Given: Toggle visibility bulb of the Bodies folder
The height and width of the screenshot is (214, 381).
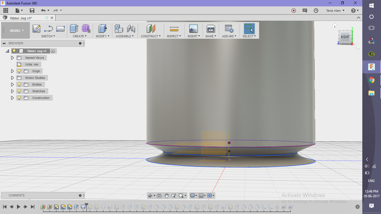Looking at the screenshot, I should click(19, 84).
